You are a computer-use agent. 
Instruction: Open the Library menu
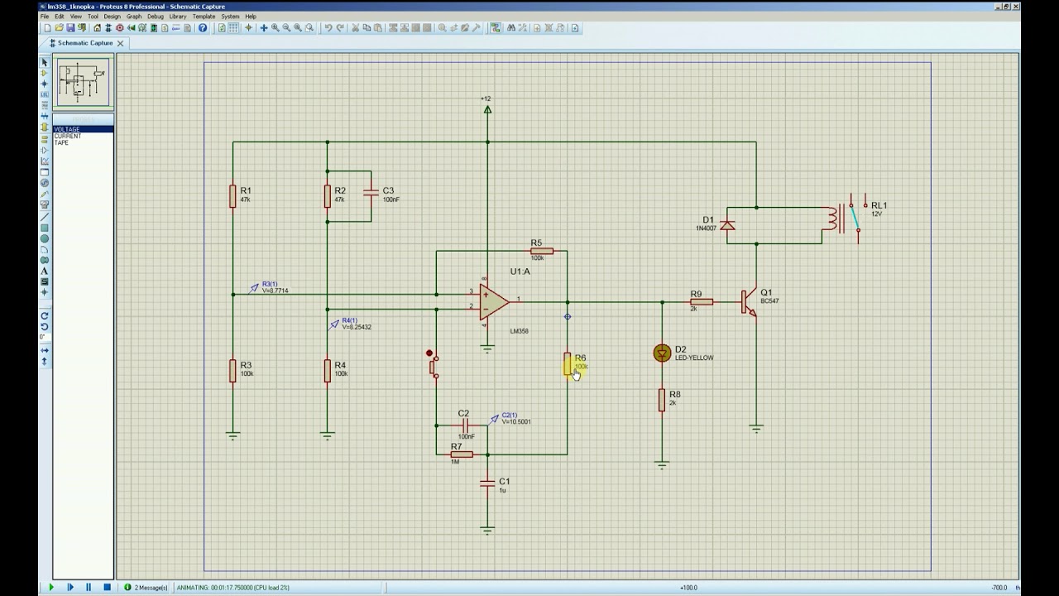[178, 16]
